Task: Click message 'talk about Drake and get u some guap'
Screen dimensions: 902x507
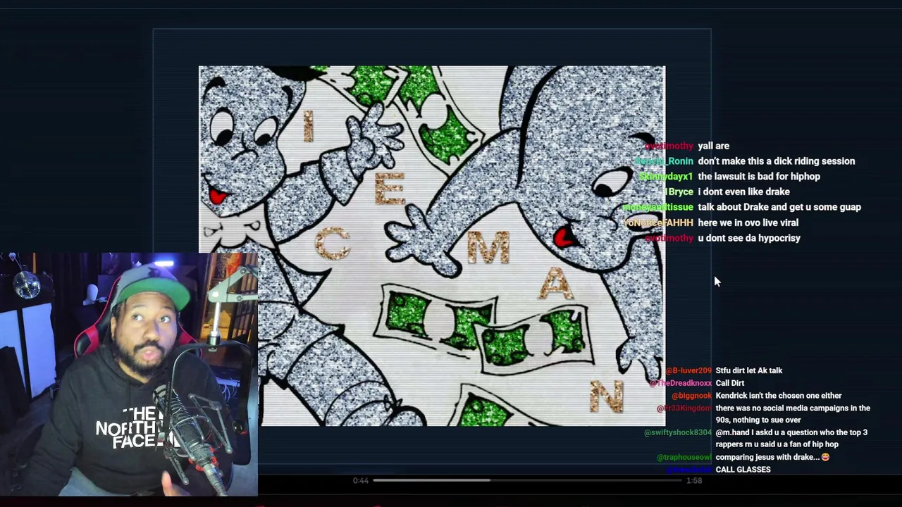Action: 779,207
